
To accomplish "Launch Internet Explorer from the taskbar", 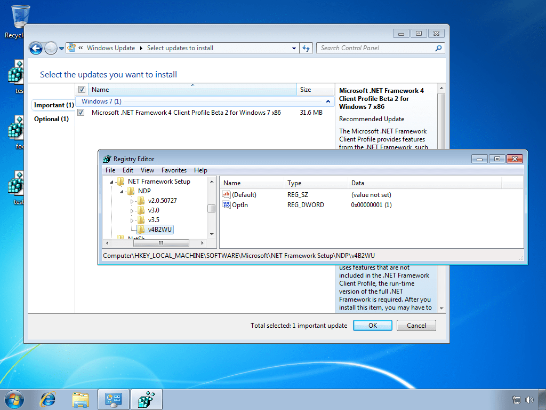I will tap(48, 399).
